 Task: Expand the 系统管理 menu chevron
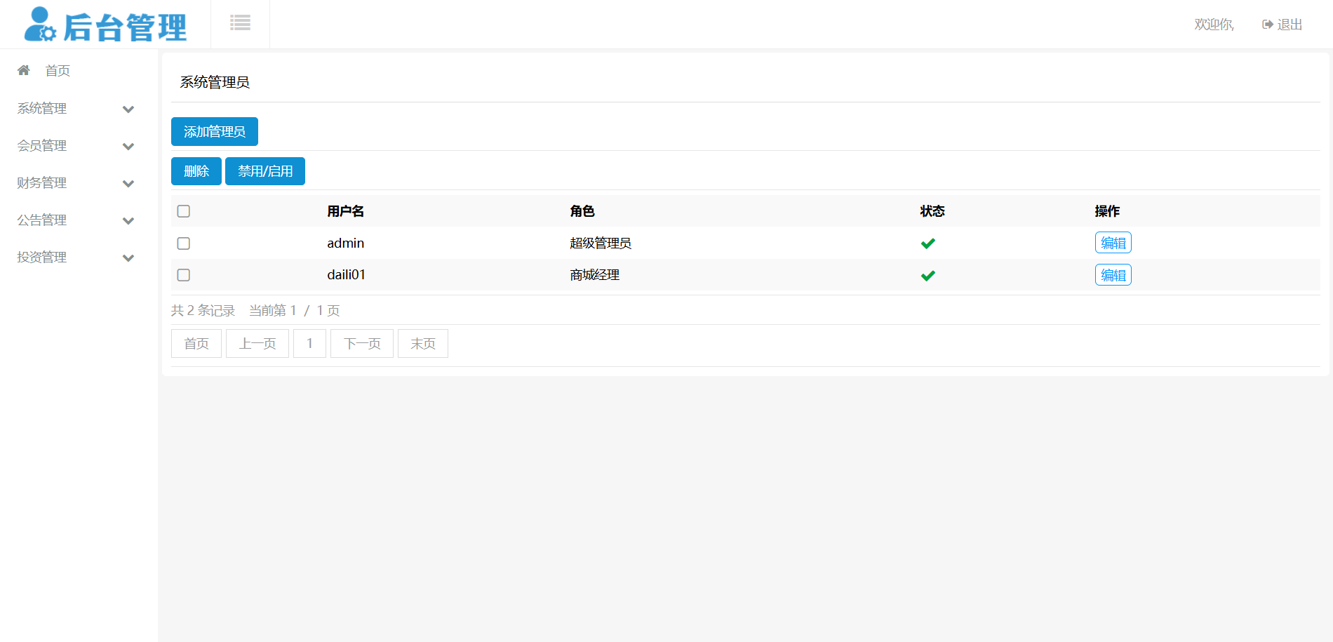[128, 109]
